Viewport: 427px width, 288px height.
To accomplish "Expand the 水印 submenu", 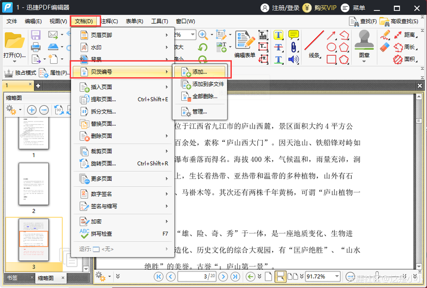I will click(123, 47).
